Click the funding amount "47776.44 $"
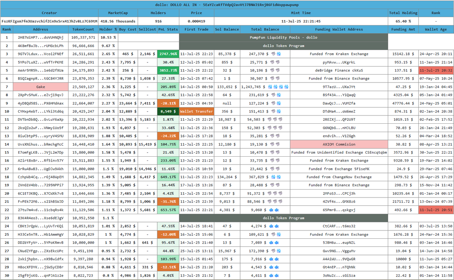Screen dimensions: 454x280 403,103
